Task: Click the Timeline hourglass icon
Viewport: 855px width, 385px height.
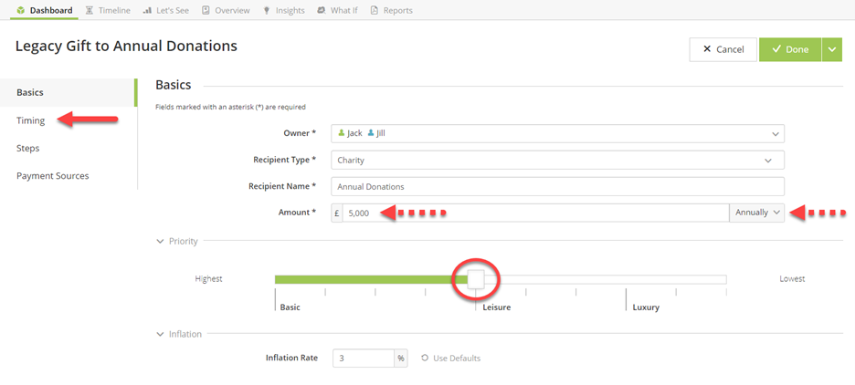Action: pyautogui.click(x=90, y=10)
